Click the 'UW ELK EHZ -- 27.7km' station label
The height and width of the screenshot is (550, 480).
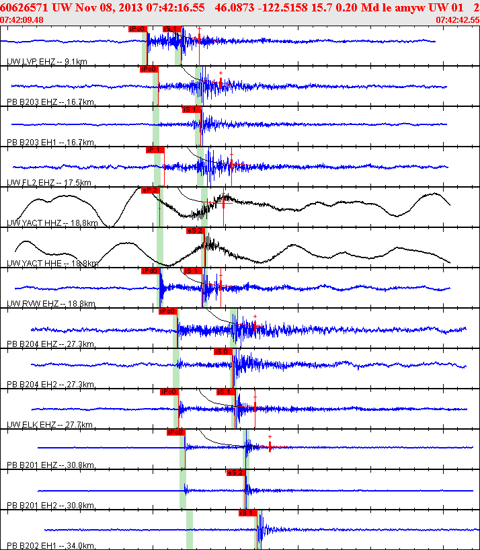pyautogui.click(x=50, y=425)
